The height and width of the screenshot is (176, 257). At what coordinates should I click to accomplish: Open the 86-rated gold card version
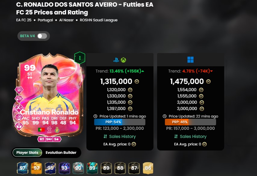click(x=148, y=168)
